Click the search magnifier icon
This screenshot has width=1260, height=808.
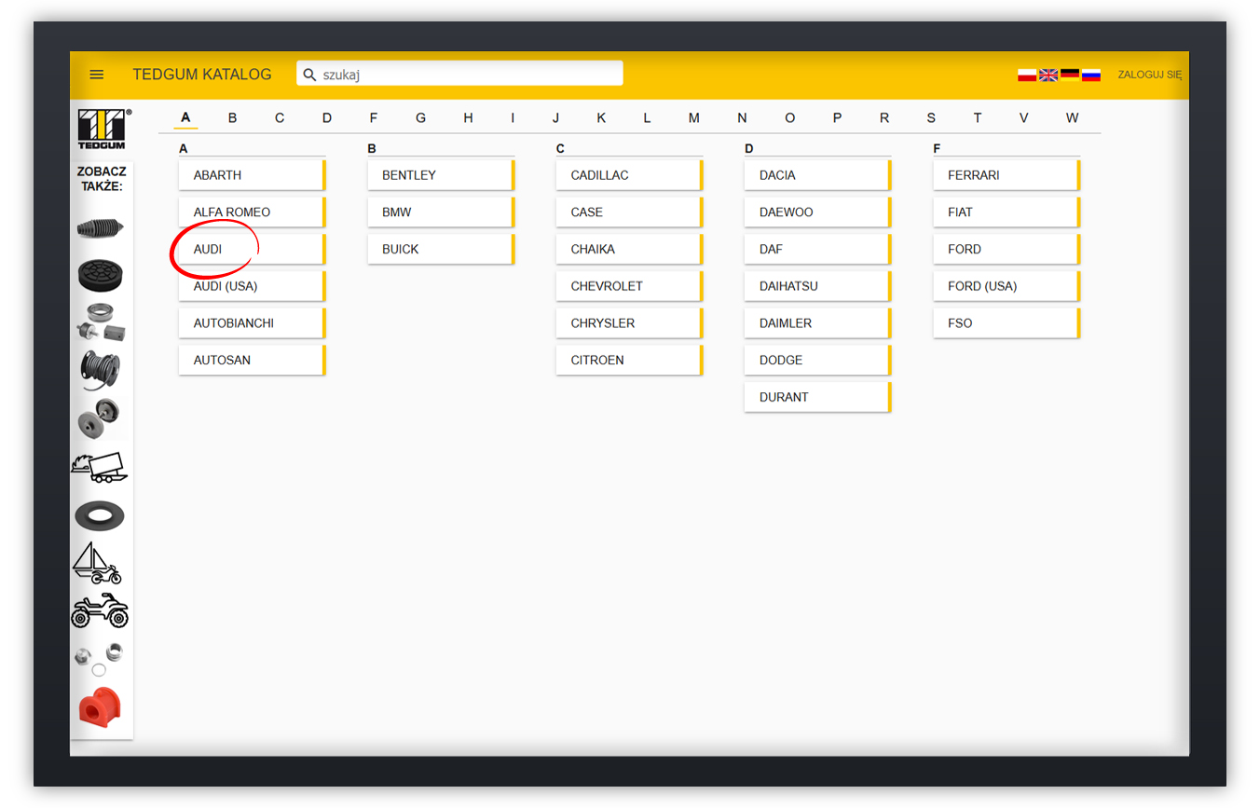pyautogui.click(x=310, y=75)
